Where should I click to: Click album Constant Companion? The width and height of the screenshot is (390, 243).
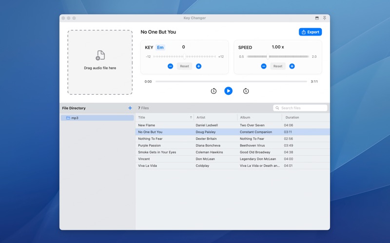pos(255,132)
